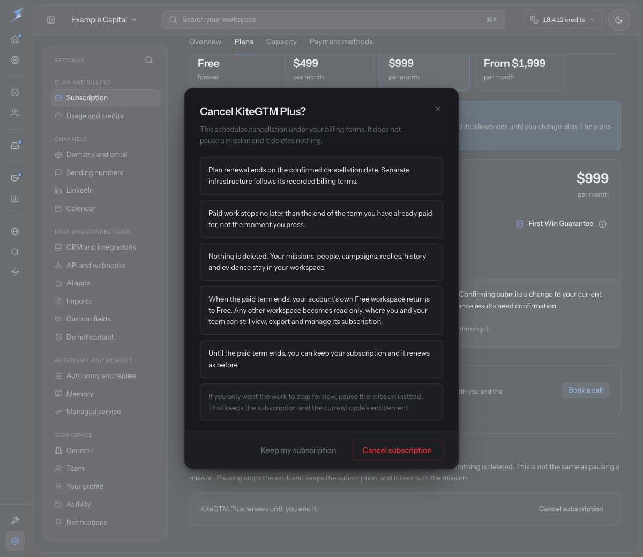The image size is (643, 557).
Task: Open the Example Capital workspace dropdown
Action: [x=104, y=20]
